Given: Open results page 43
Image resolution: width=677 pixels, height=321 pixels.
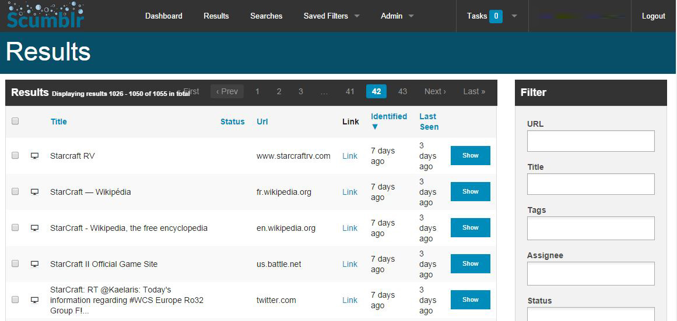Looking at the screenshot, I should 402,91.
